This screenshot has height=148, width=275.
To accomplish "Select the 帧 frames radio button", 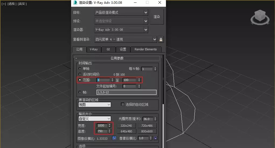I will point(80,92).
